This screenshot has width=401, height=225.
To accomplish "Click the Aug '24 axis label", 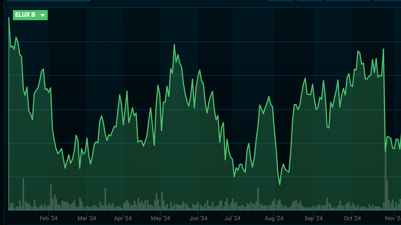I will pos(274,218).
